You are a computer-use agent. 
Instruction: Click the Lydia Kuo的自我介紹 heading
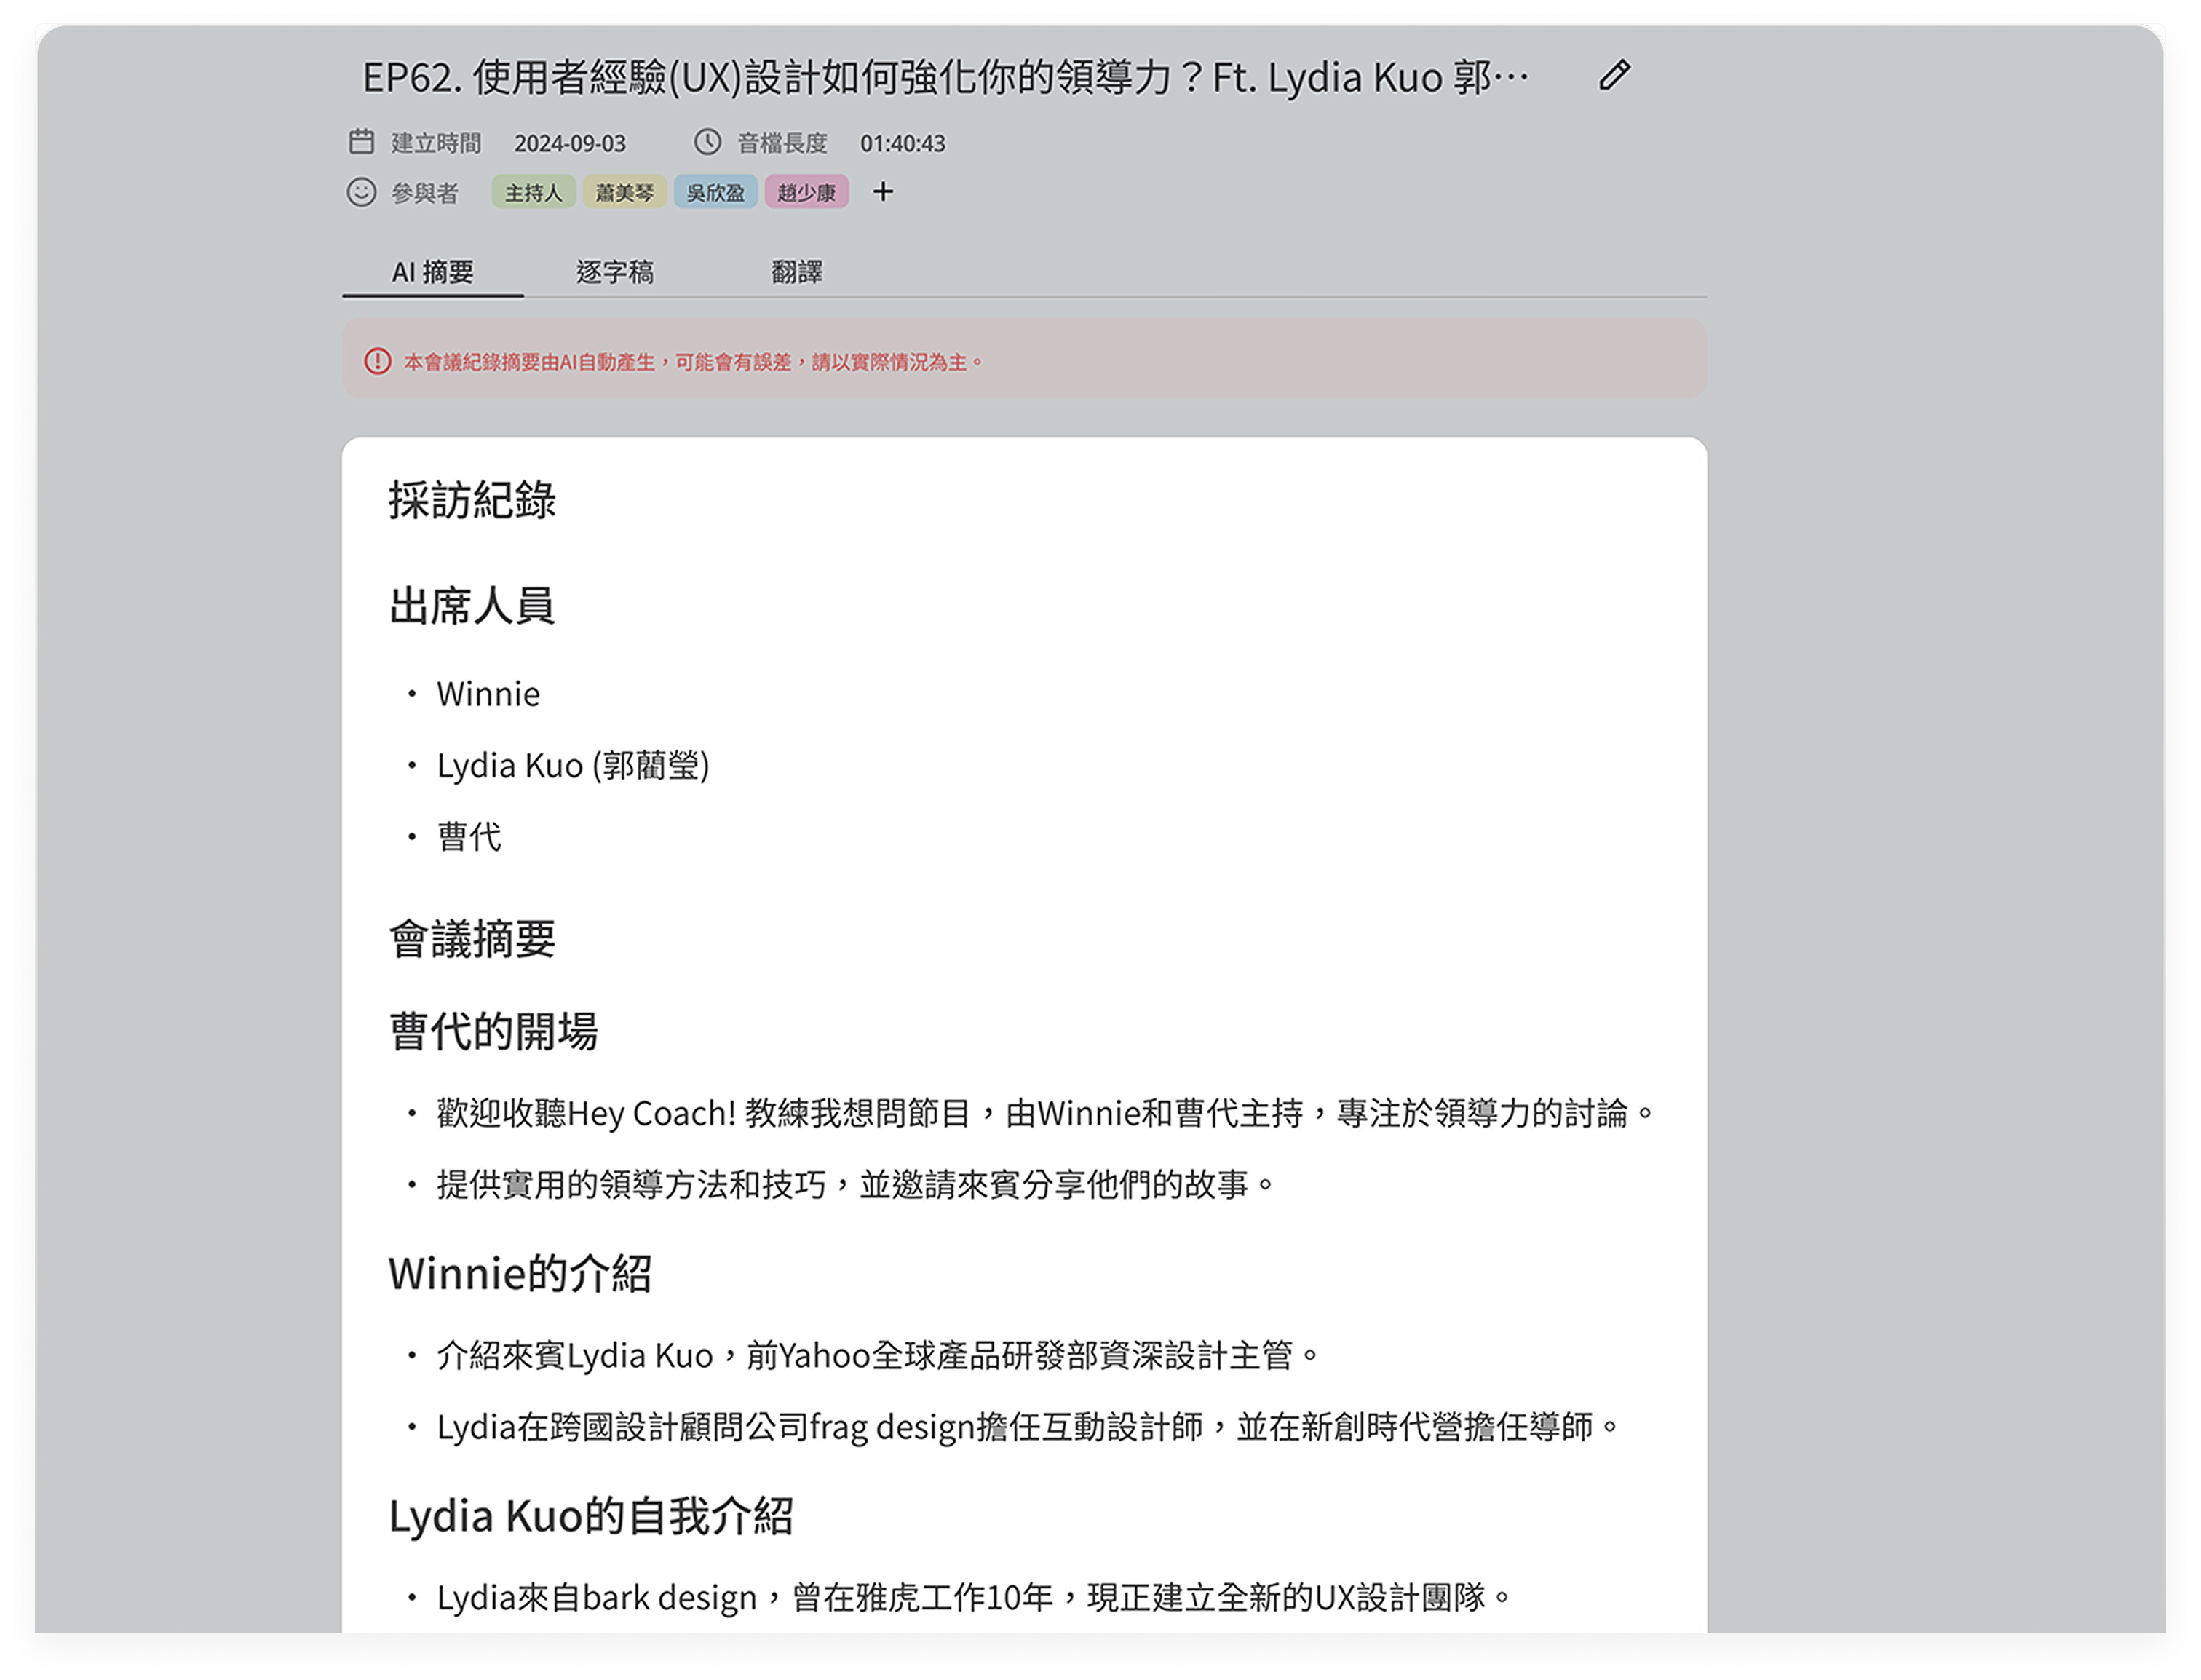coord(591,1516)
